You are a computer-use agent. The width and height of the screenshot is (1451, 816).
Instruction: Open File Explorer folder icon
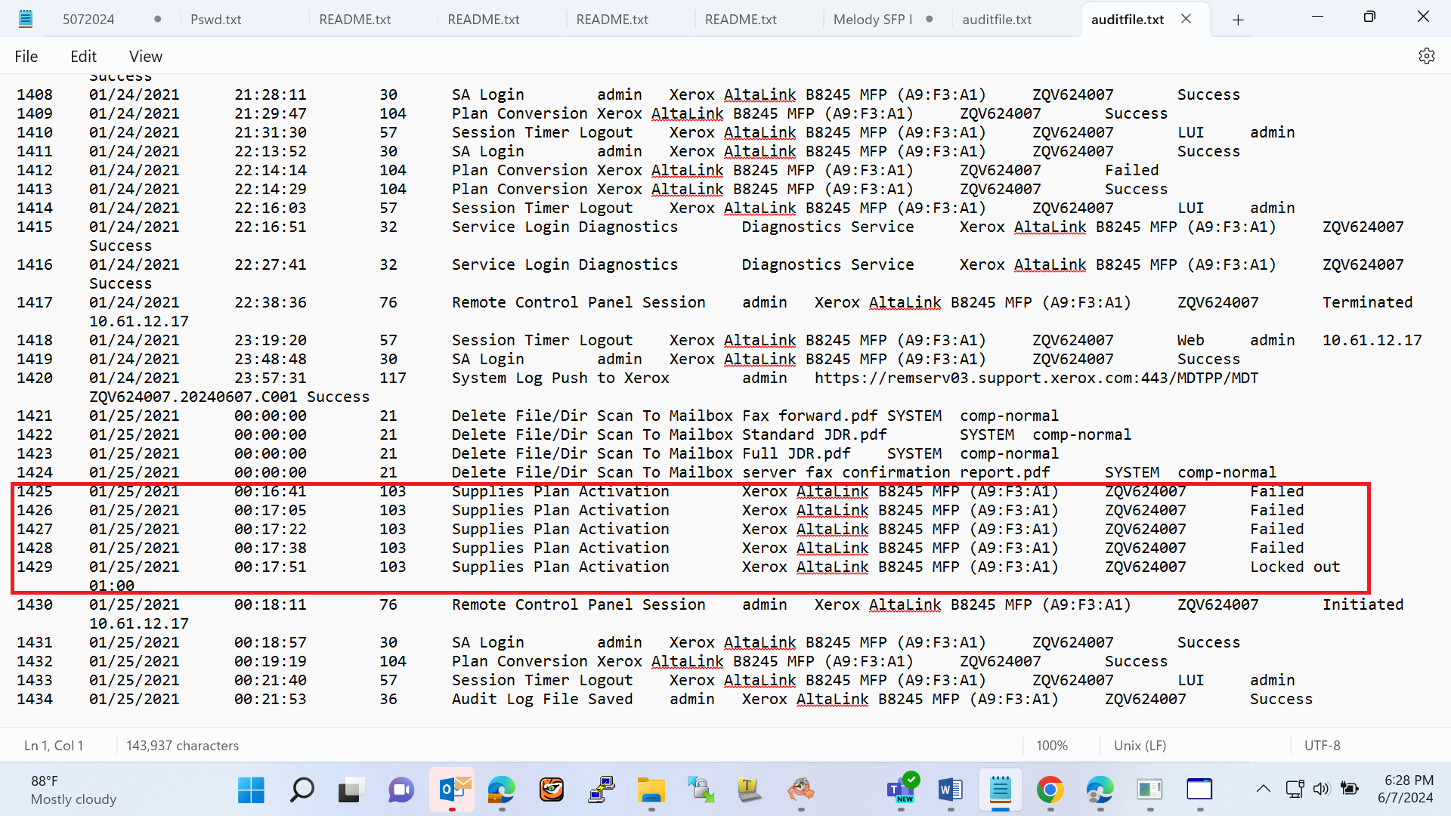point(651,790)
